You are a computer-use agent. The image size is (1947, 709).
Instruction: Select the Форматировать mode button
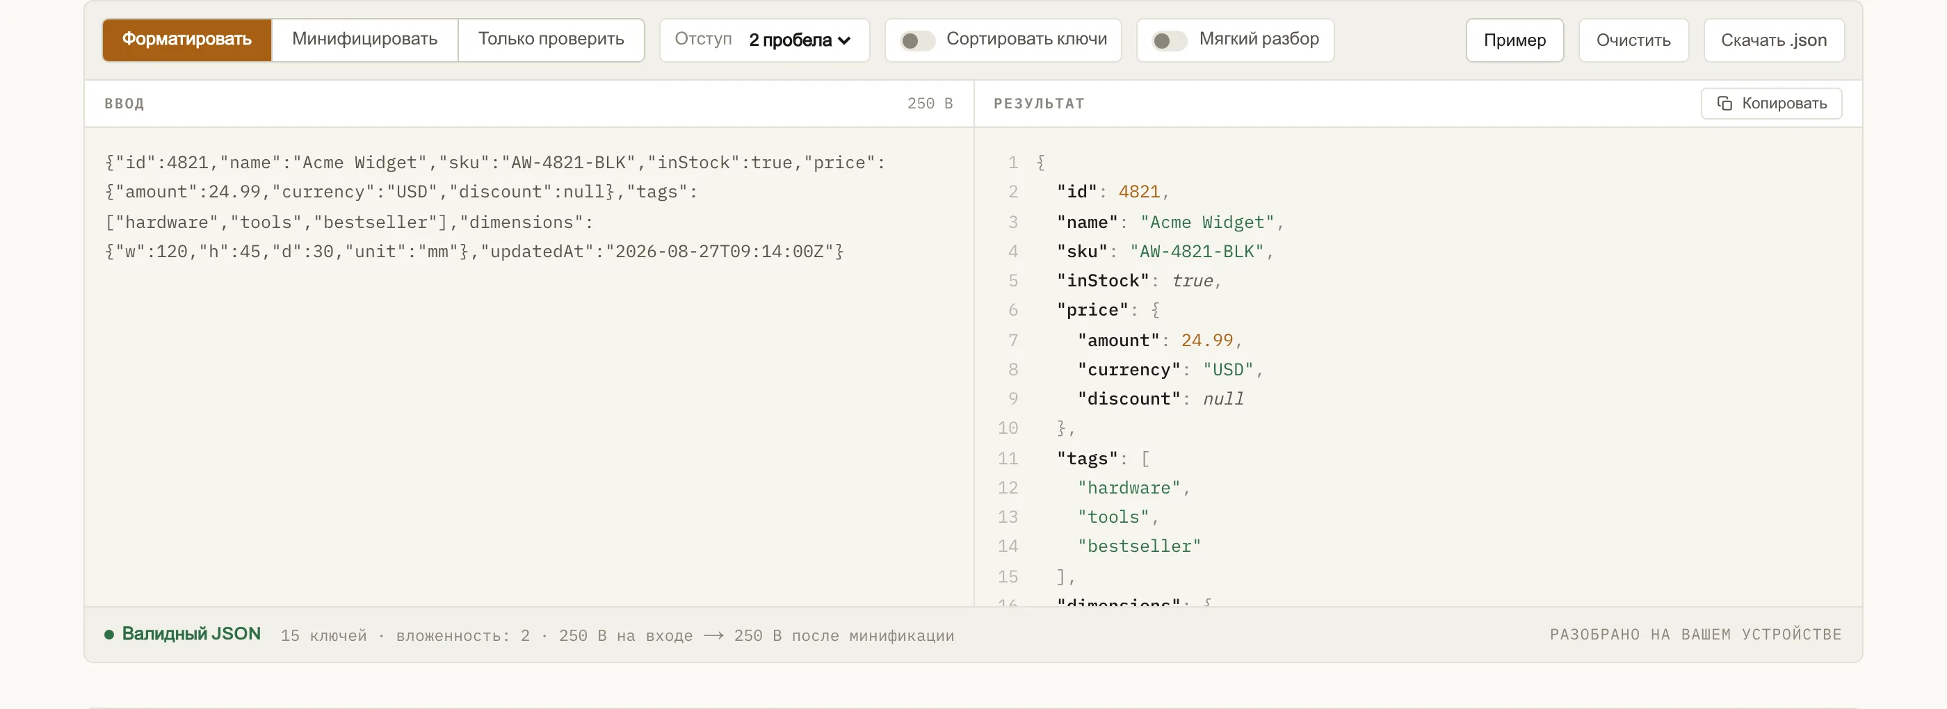point(186,40)
